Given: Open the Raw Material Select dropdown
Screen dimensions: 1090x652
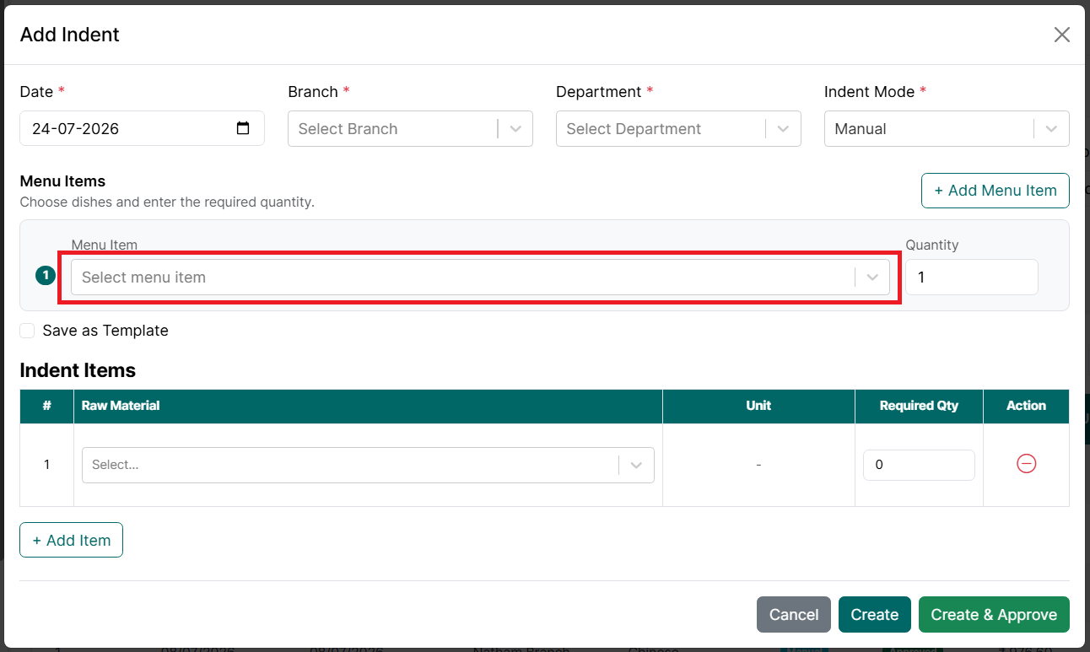Looking at the screenshot, I should pos(368,465).
